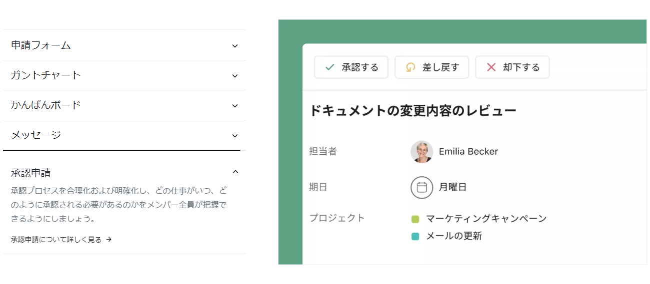
Task: Open the 承認申請について詳しく見る link
Action: coord(56,240)
